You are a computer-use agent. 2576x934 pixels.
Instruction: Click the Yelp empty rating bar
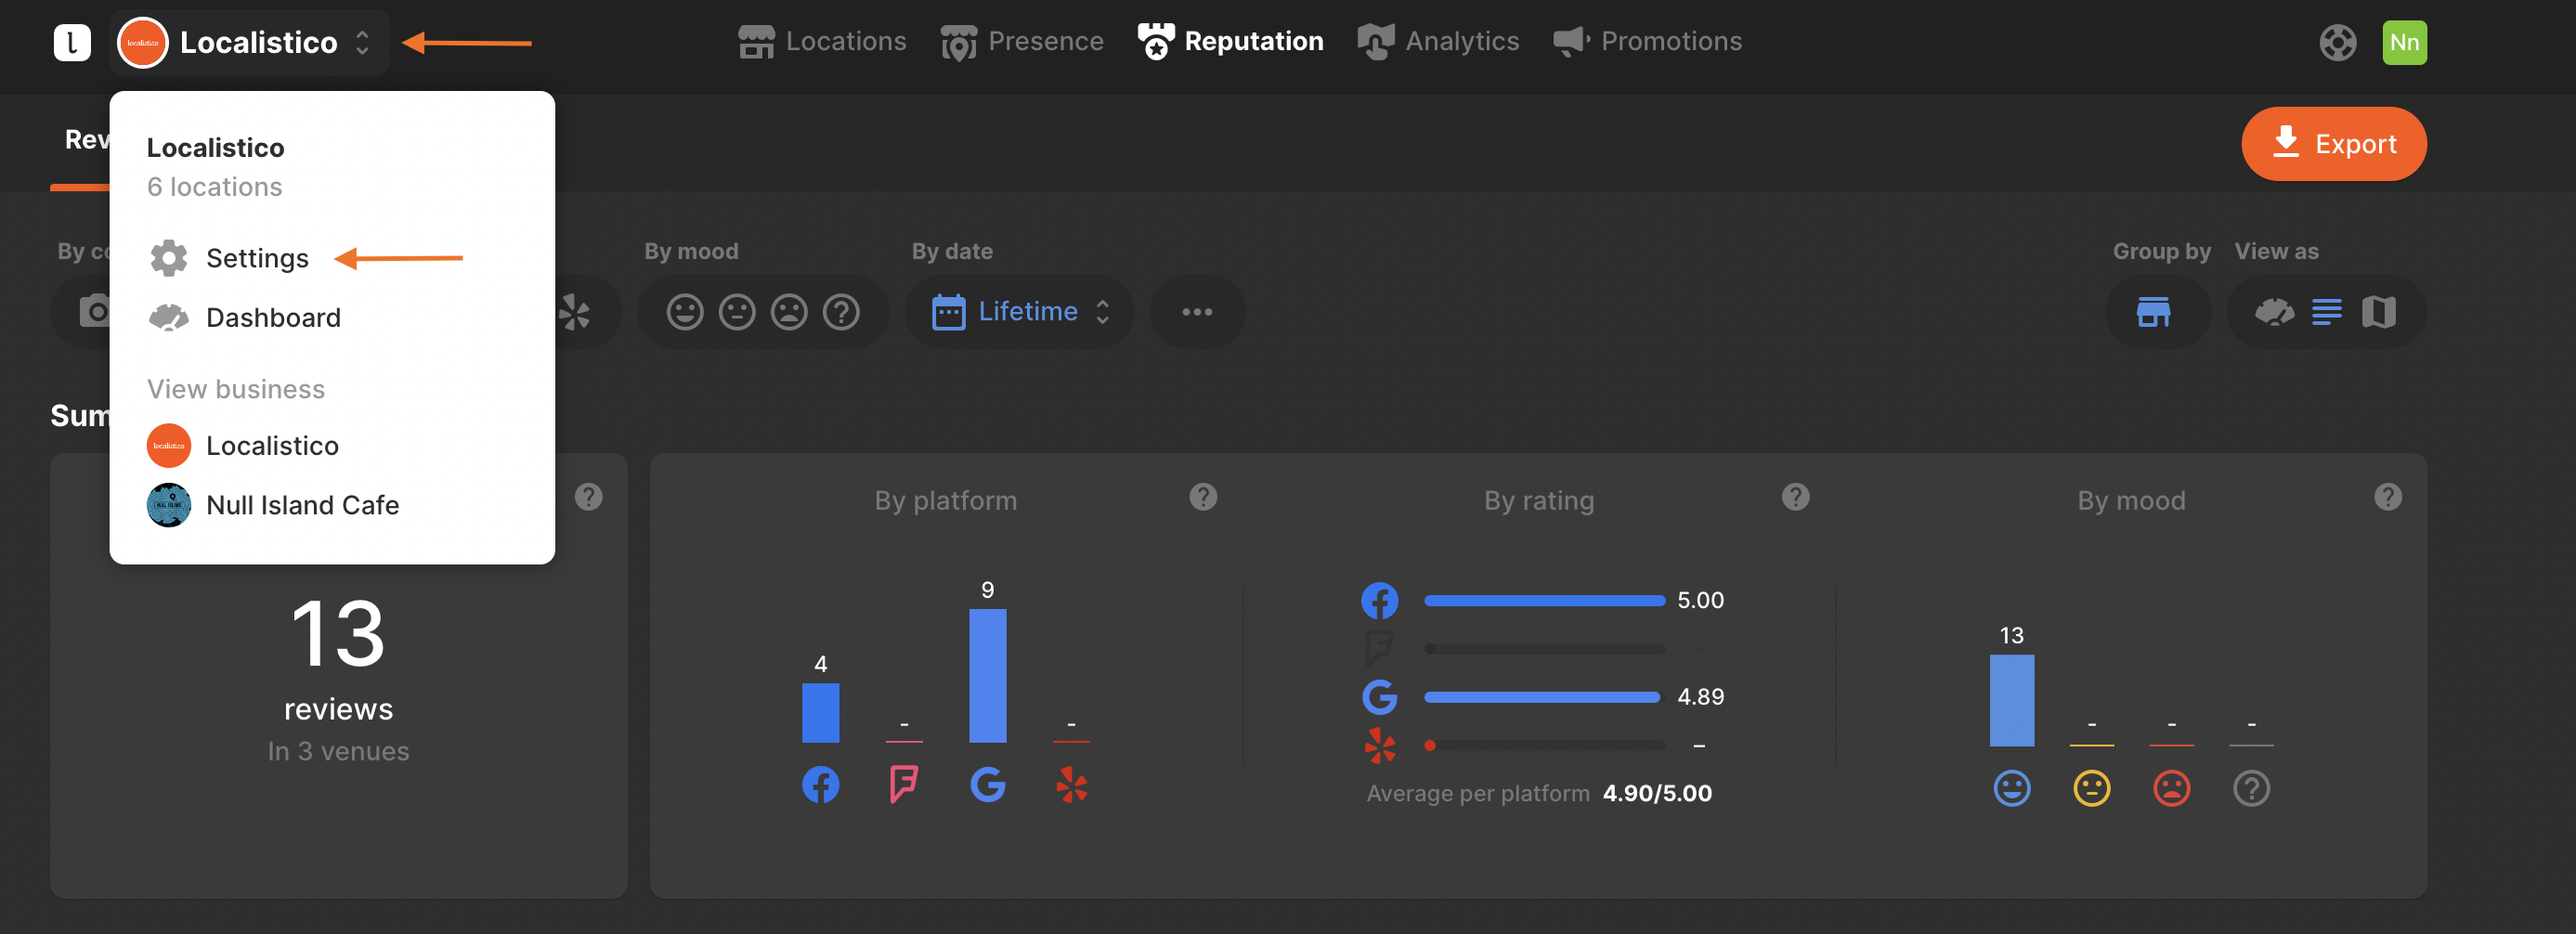tap(1544, 745)
